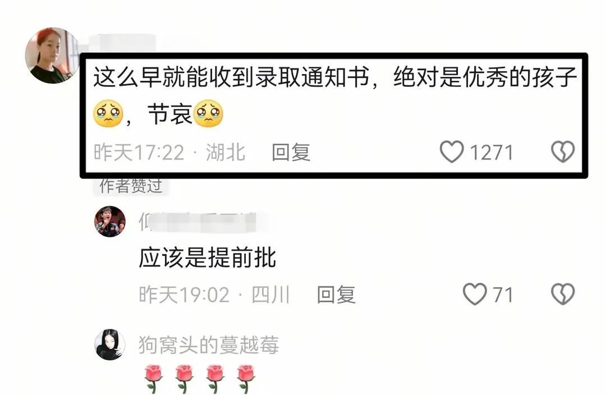This screenshot has width=606, height=395.
Task: Like the reply with 71 likes
Action: pos(475,294)
